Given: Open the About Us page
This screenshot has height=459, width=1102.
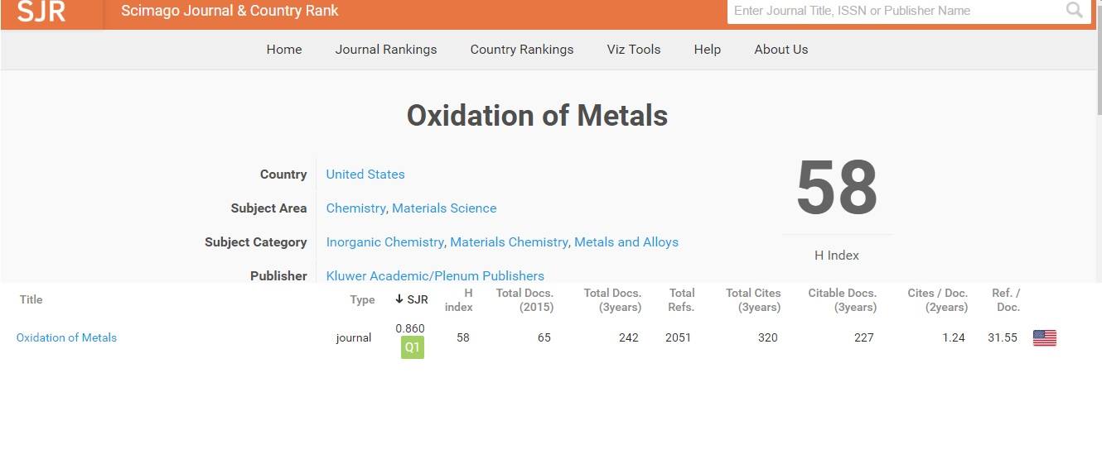Looking at the screenshot, I should click(x=781, y=50).
